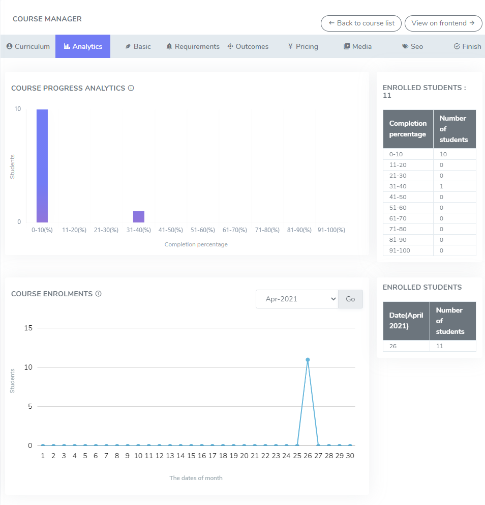Click the pen icon on the Basic tab
485x505 pixels.
(128, 46)
